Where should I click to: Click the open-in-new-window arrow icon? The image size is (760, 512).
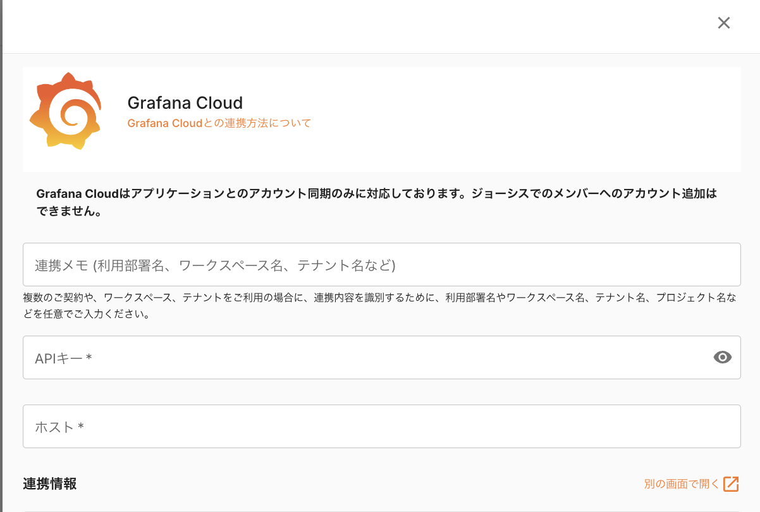pos(731,484)
